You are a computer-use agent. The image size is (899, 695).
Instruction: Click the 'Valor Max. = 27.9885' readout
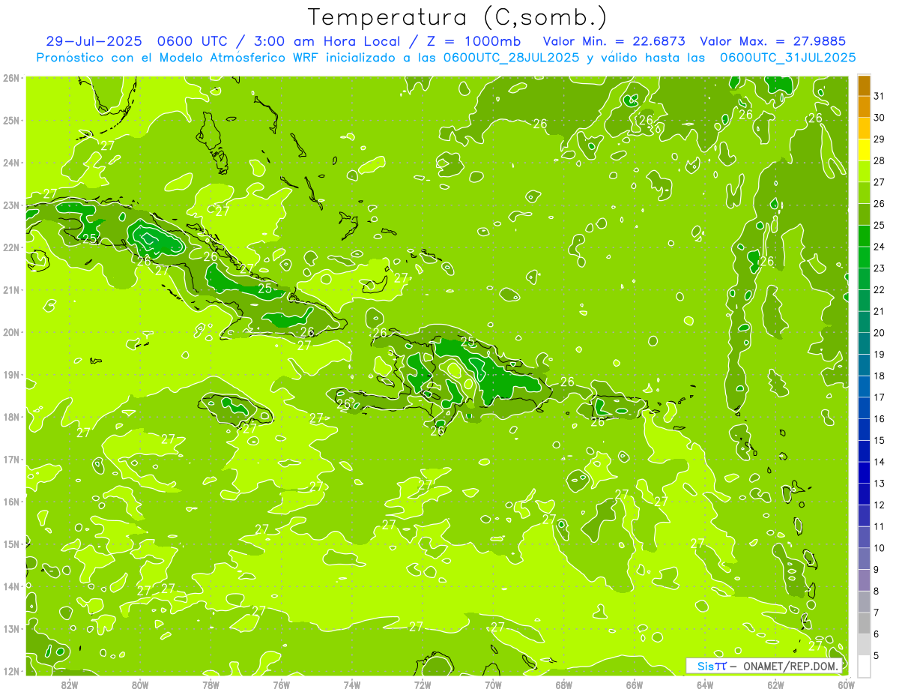tap(774, 41)
